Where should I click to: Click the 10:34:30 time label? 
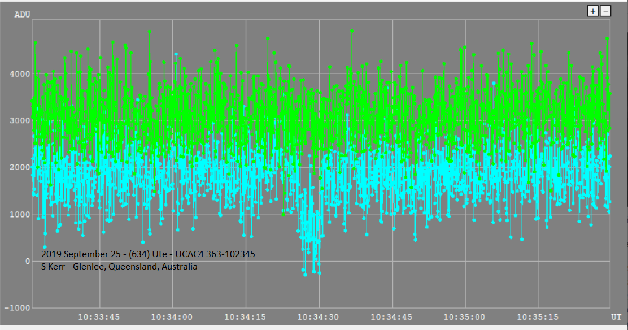(319, 317)
